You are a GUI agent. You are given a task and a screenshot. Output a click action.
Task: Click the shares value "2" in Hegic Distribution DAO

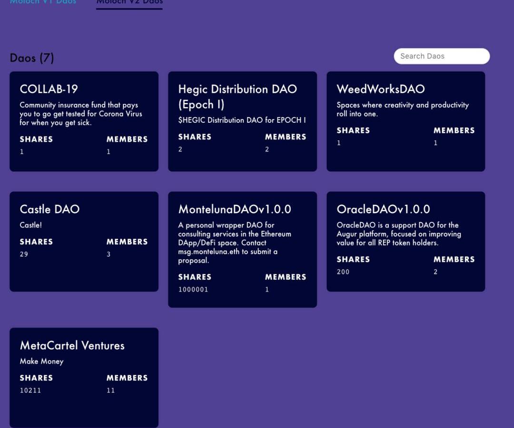[x=180, y=149]
